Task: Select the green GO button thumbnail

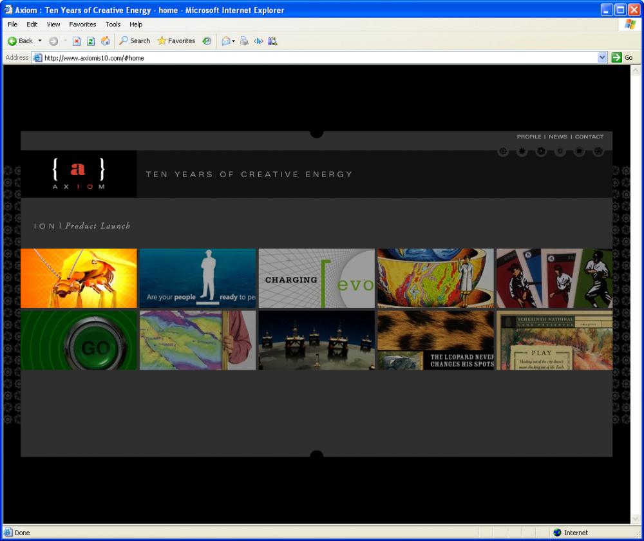Action: pos(79,341)
